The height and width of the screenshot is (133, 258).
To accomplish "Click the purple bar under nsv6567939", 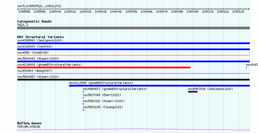I will tap(193, 92).
